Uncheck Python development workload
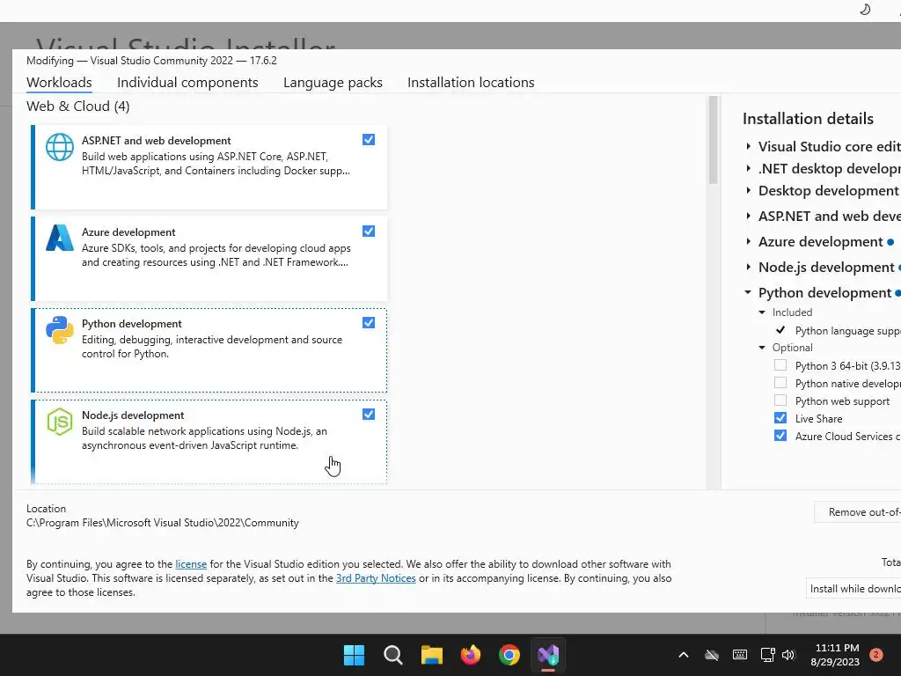This screenshot has width=901, height=676. (x=369, y=323)
